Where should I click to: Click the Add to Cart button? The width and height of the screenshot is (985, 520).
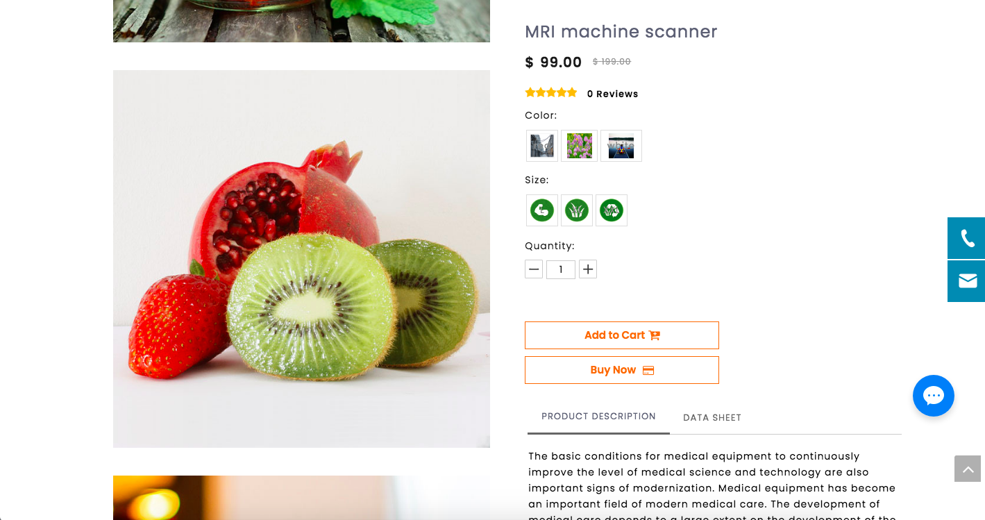click(622, 335)
